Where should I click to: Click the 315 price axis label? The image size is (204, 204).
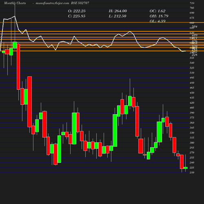(x=192, y=137)
